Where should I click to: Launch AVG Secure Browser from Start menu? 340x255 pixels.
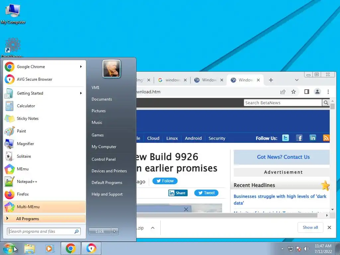pyautogui.click(x=44, y=79)
